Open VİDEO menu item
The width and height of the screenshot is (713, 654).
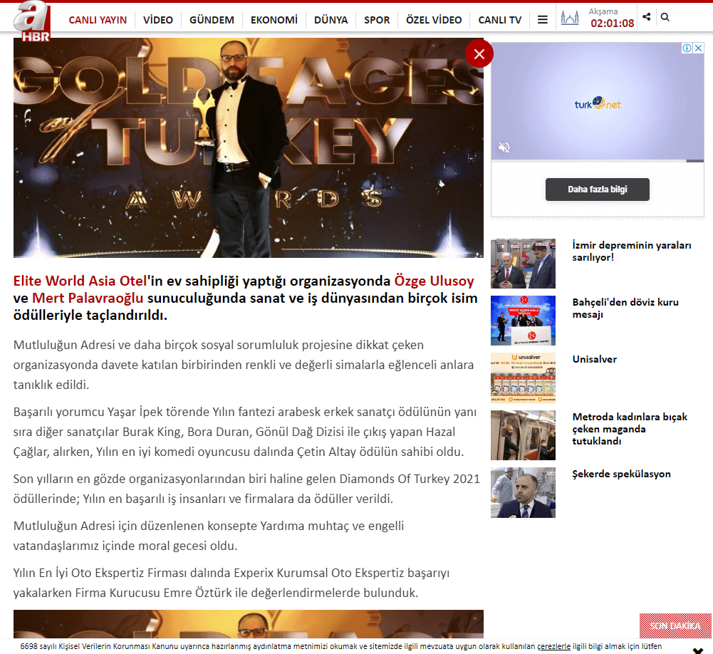pos(158,20)
